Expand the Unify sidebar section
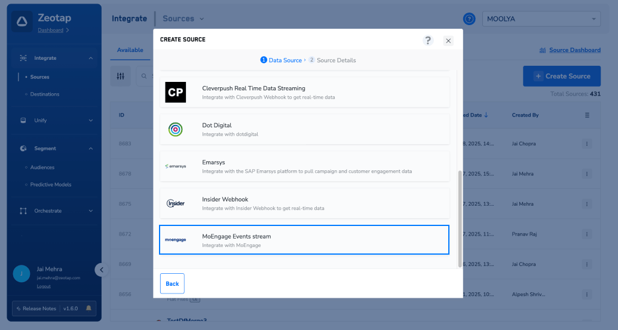The height and width of the screenshot is (330, 618). pyautogui.click(x=91, y=120)
